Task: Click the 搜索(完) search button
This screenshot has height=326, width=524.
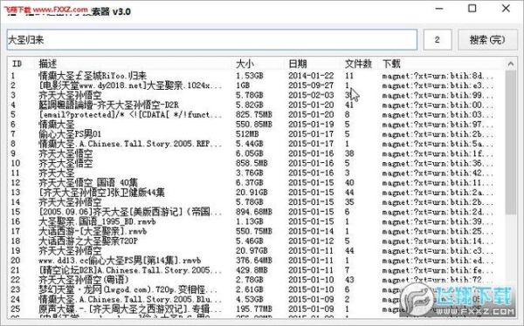Action: point(487,40)
